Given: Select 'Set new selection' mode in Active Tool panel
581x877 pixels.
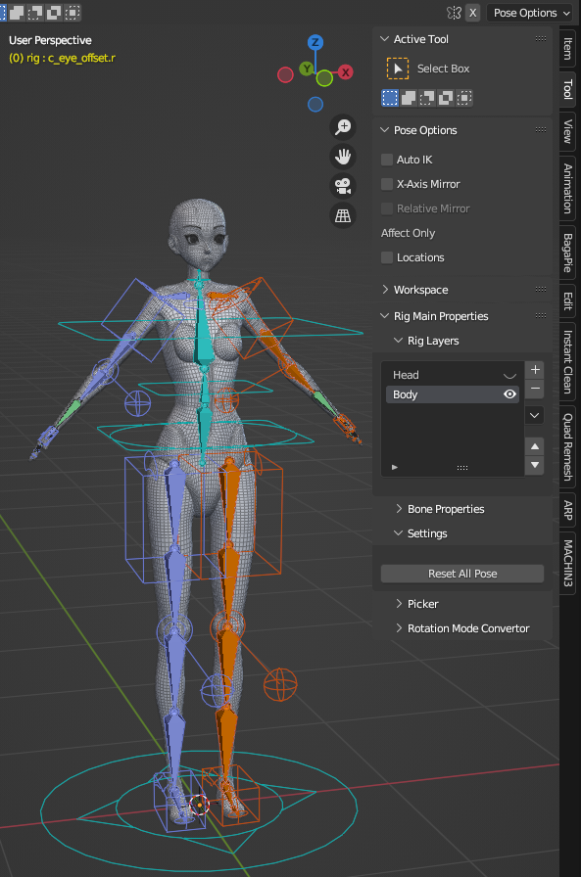Looking at the screenshot, I should point(390,98).
